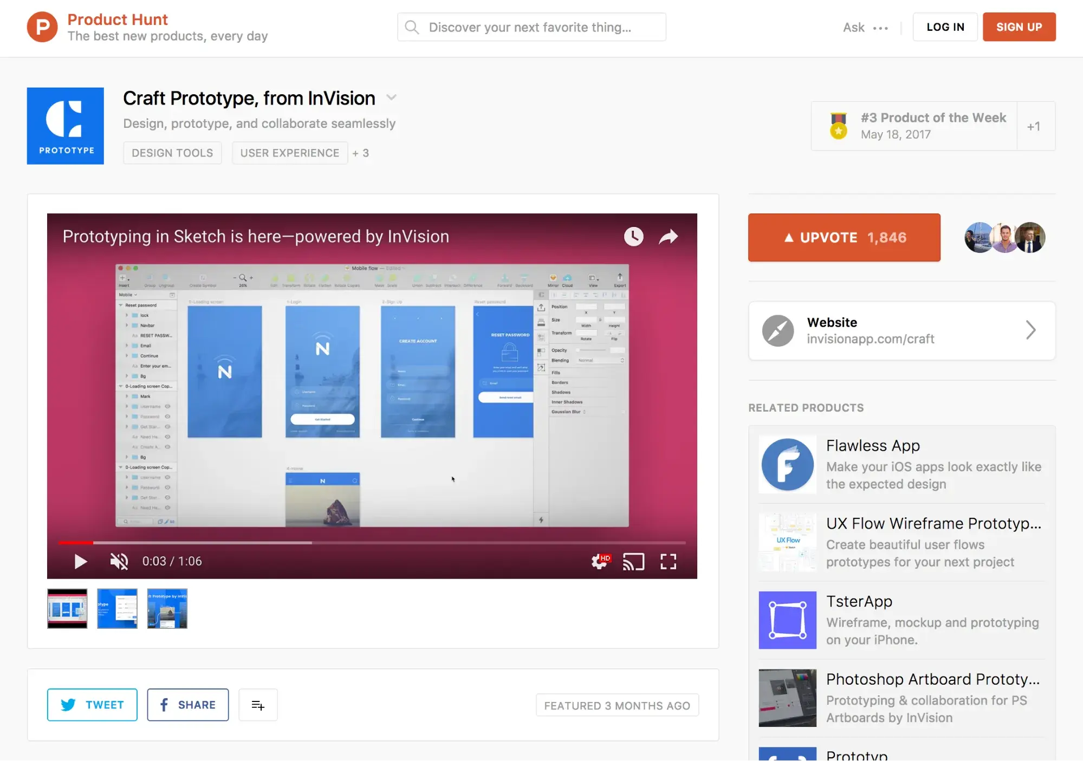1083x761 pixels.
Task: Open the three-dots more menu in header
Action: [x=880, y=28]
